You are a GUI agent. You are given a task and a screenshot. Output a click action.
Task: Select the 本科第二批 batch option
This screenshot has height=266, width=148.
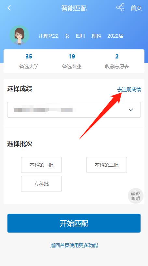pyautogui.click(x=107, y=165)
